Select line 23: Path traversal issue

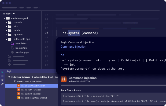(x=31, y=94)
